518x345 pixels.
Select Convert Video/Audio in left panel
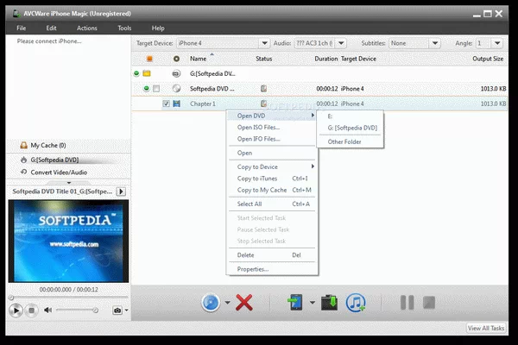tap(60, 172)
